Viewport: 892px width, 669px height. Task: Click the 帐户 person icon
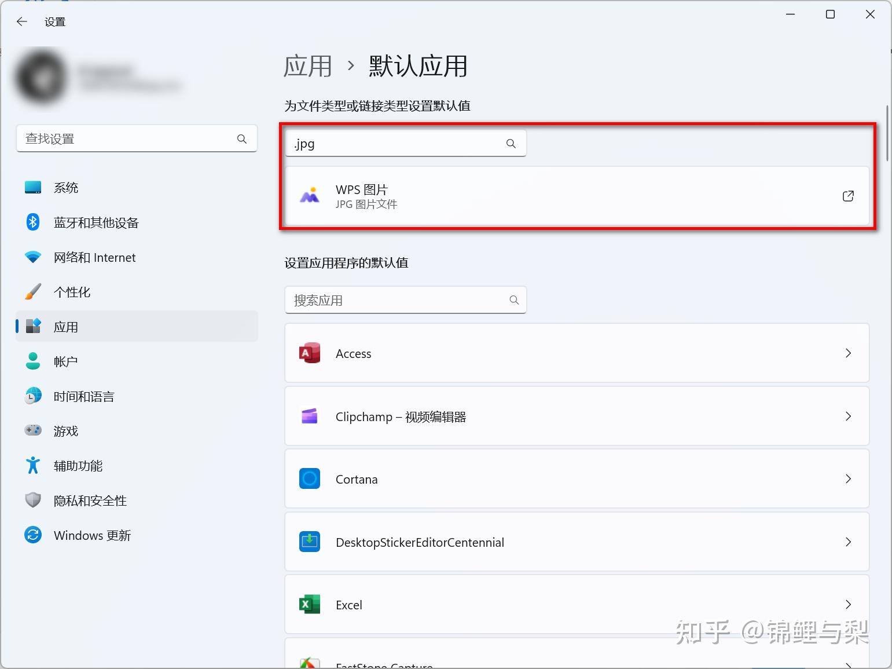point(33,361)
